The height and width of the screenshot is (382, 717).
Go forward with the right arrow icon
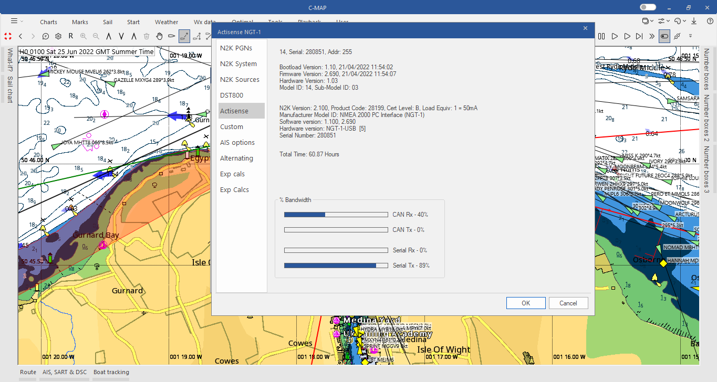click(x=33, y=36)
